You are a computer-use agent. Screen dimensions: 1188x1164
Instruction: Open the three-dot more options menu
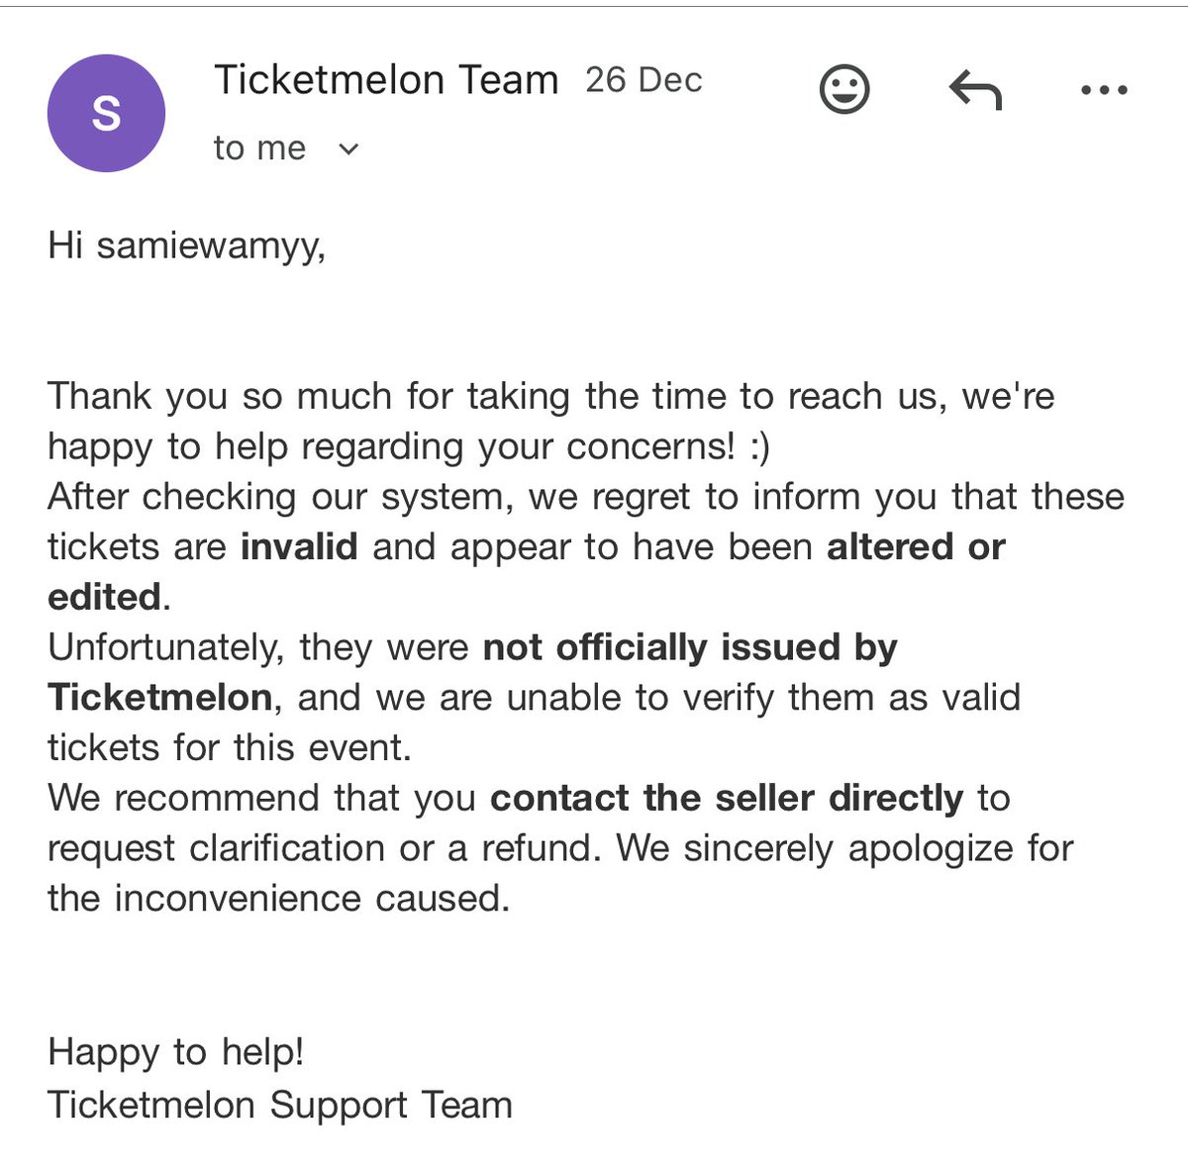click(1104, 90)
